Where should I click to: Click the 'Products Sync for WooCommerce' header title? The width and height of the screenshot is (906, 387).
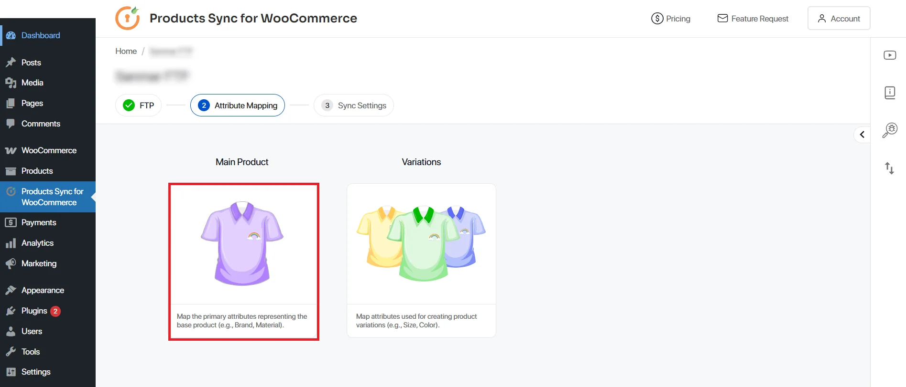tap(253, 18)
